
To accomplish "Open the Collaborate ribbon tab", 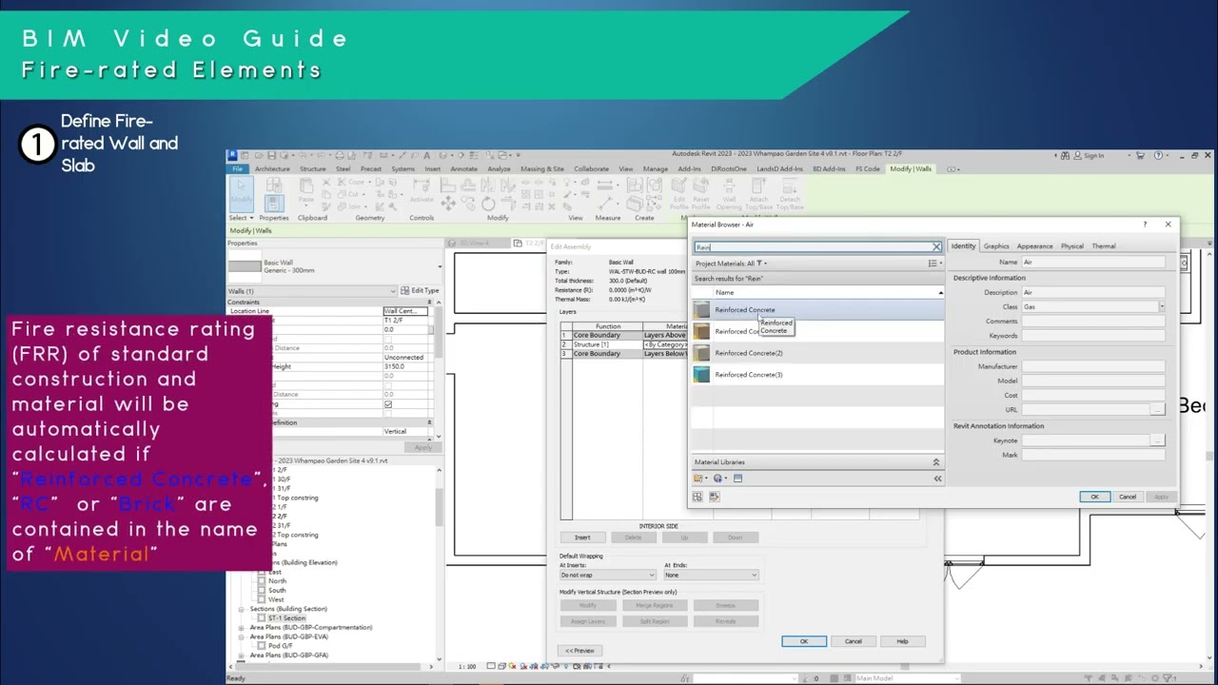I will pyautogui.click(x=591, y=169).
